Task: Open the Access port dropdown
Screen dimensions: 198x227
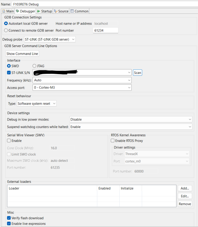Action: (x=82, y=88)
